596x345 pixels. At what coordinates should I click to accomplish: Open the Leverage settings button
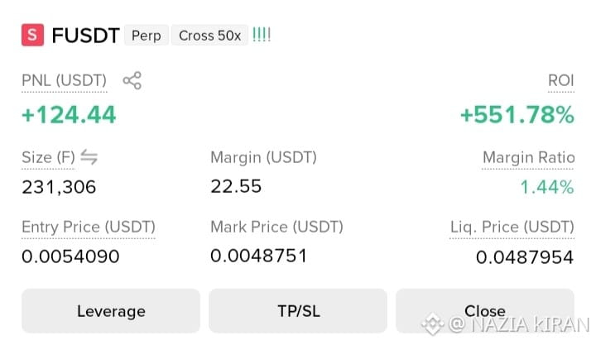click(111, 311)
